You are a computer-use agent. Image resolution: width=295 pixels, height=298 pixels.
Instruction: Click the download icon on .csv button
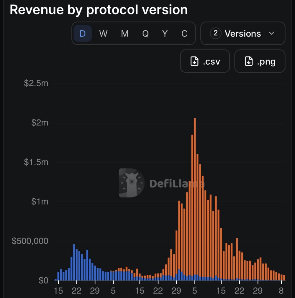pyautogui.click(x=194, y=61)
